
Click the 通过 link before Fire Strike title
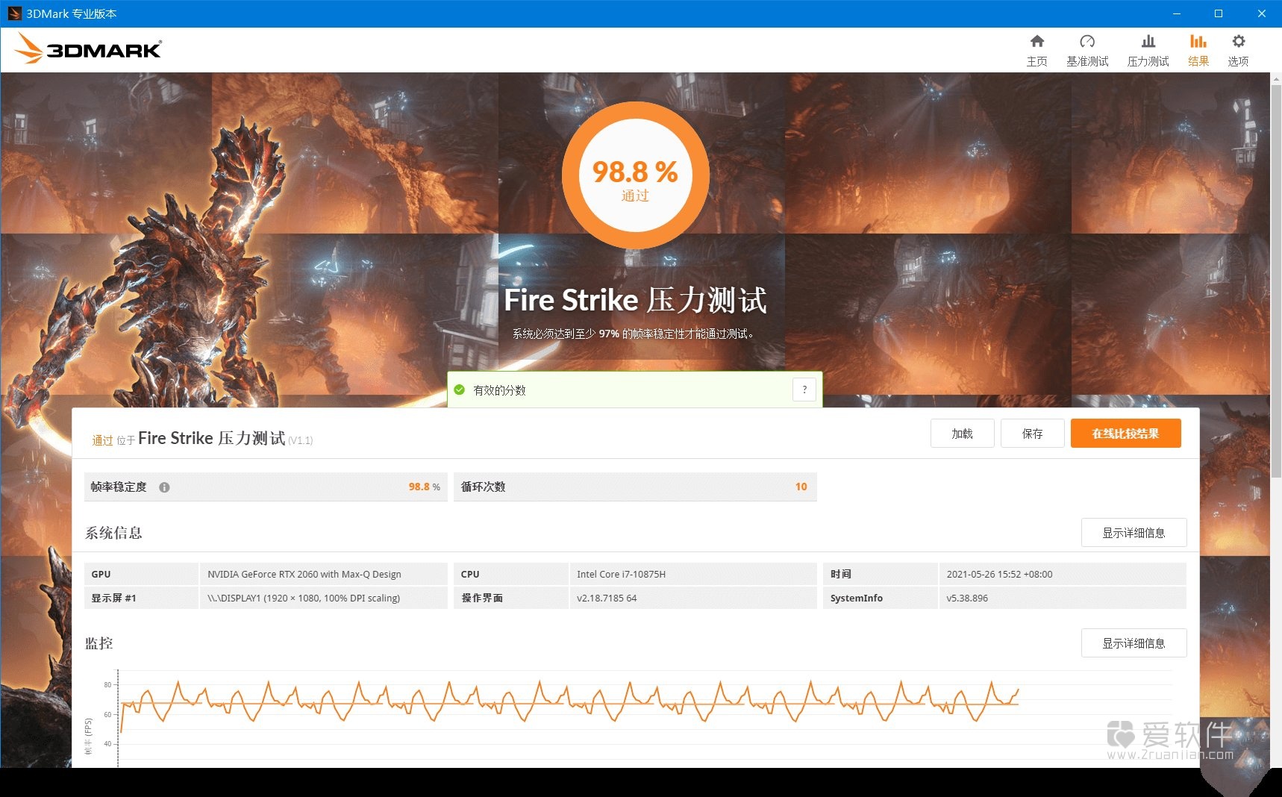click(x=102, y=440)
